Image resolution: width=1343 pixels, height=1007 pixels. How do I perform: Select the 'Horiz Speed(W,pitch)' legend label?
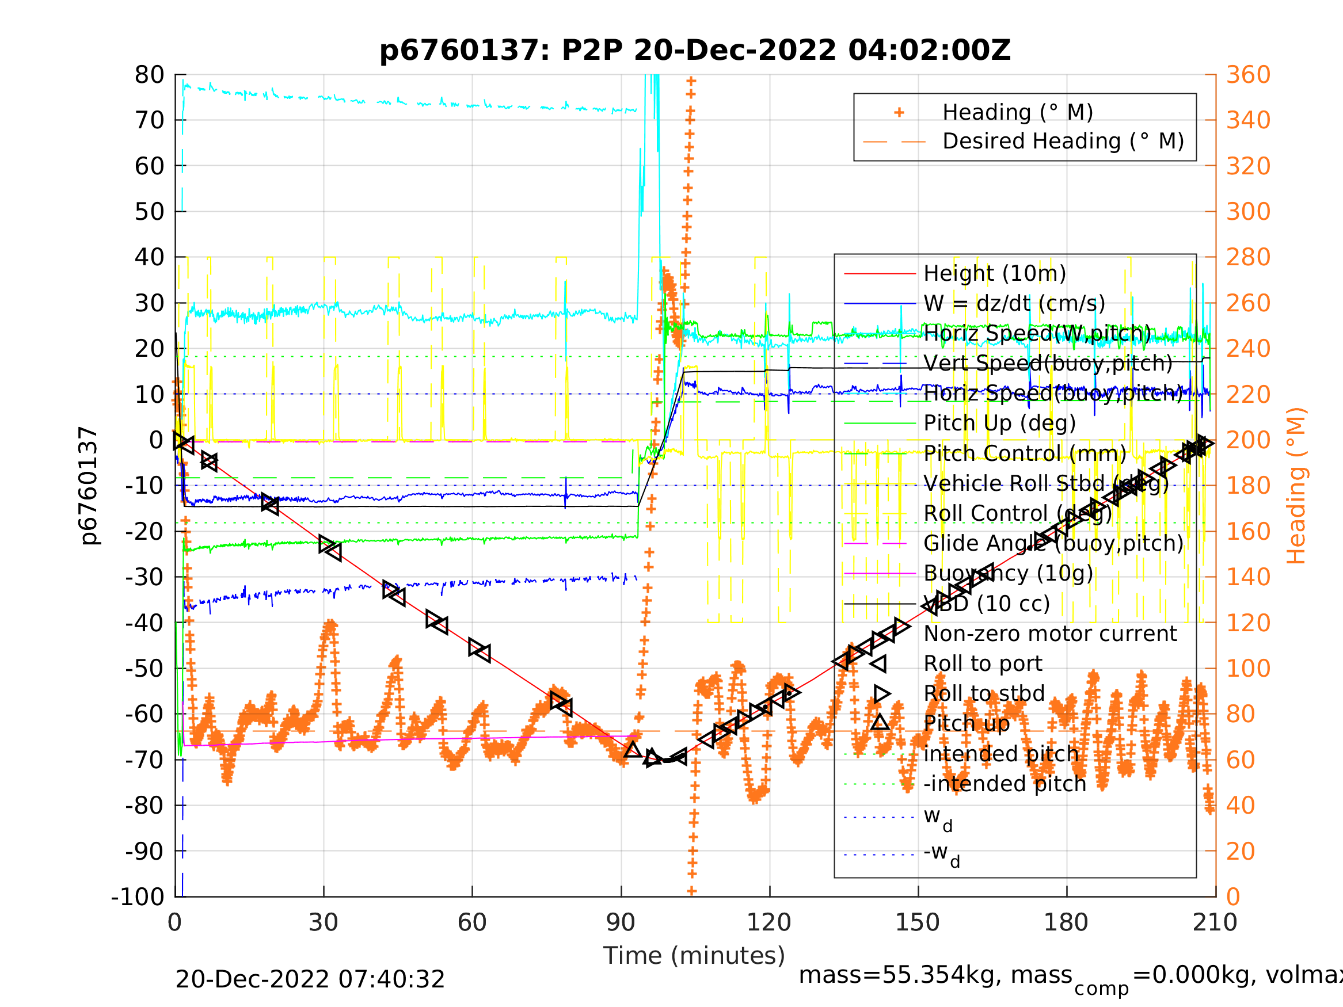pyautogui.click(x=1037, y=333)
